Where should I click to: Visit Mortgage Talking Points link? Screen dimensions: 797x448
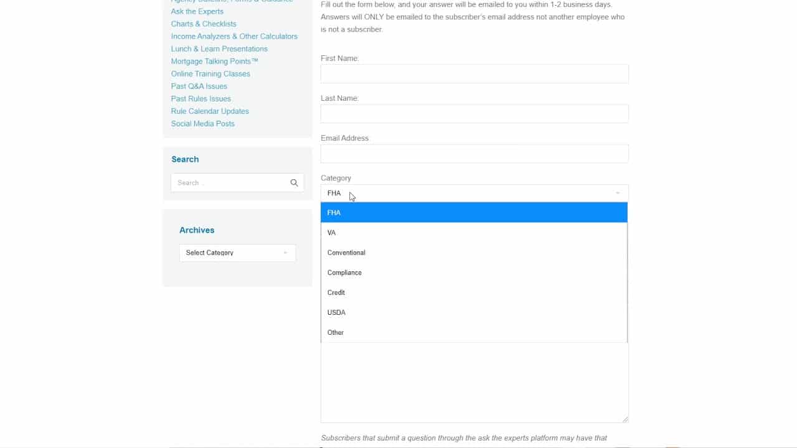214,61
